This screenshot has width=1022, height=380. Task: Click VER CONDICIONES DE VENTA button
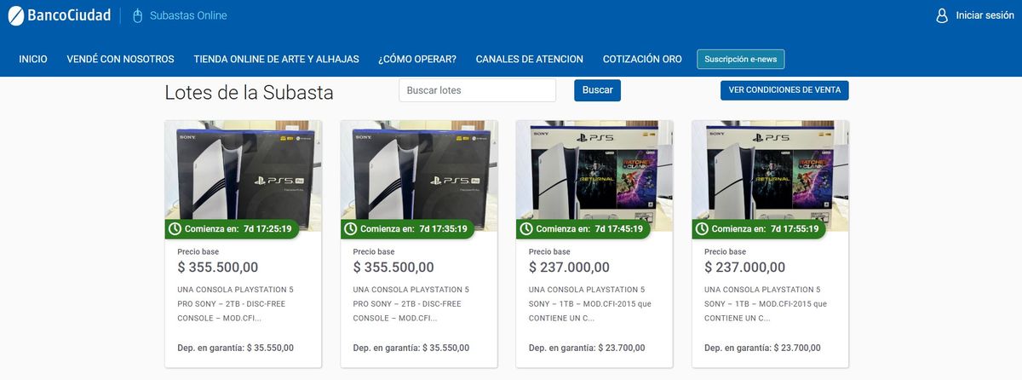point(784,90)
